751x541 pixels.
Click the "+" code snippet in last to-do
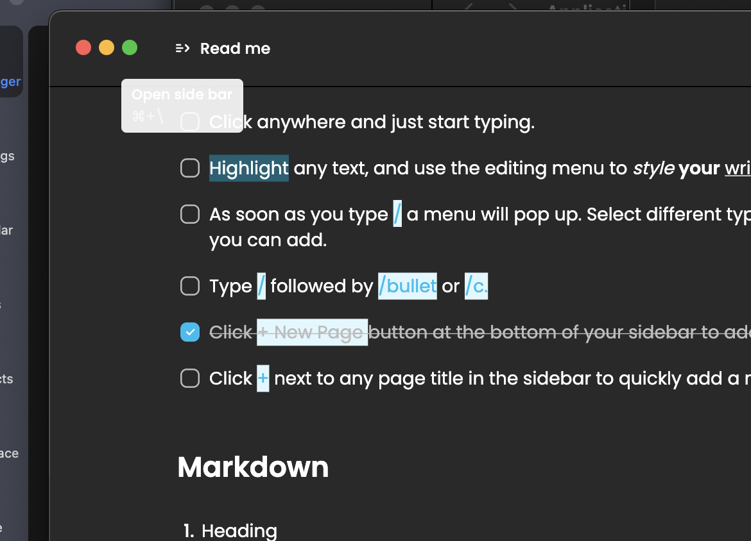[x=263, y=378]
